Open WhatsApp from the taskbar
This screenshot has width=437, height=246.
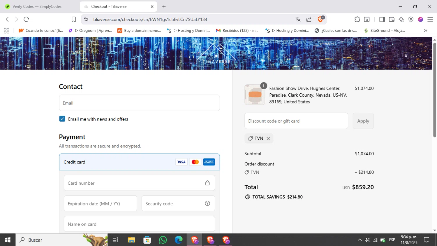(163, 240)
